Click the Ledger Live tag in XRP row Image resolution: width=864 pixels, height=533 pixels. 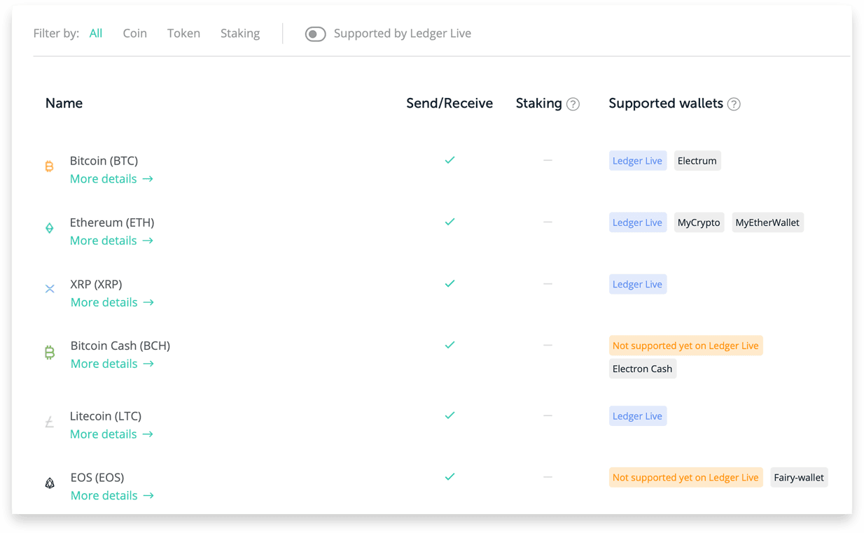click(x=637, y=284)
